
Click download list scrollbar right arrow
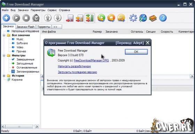tap(192, 76)
